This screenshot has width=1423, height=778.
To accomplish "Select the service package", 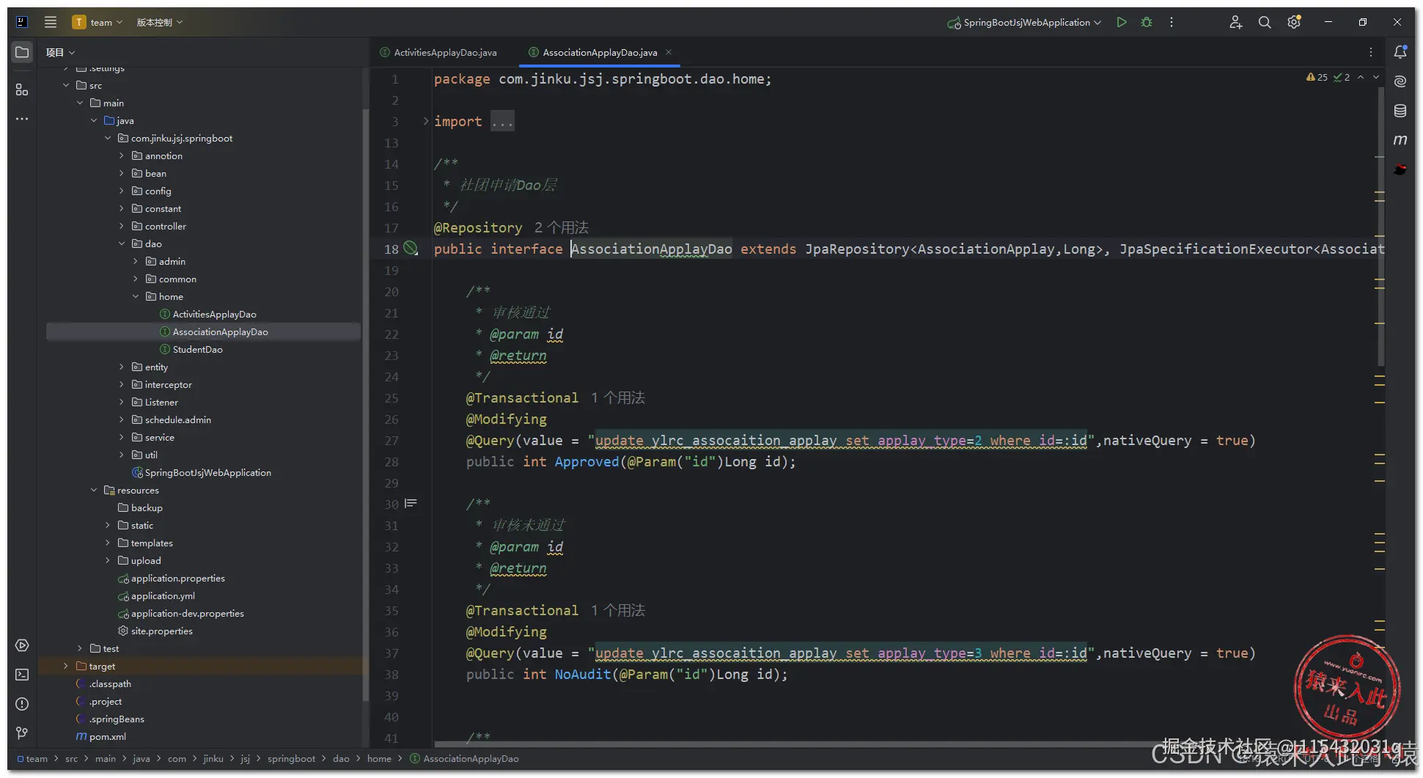I will (152, 437).
